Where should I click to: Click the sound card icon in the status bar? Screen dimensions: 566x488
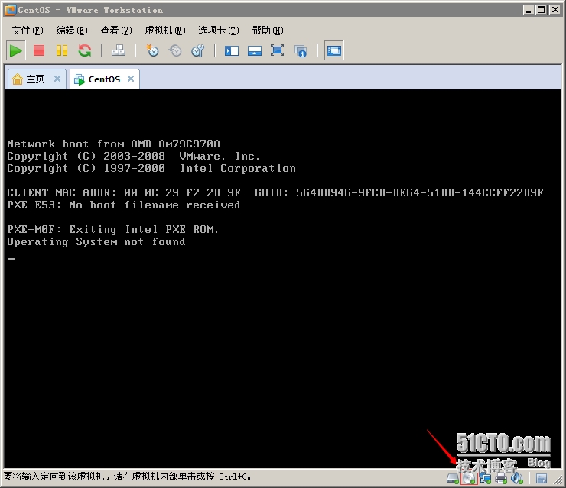[517, 478]
